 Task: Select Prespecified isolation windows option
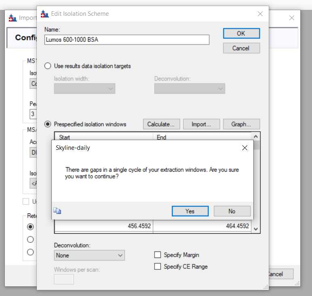48,124
